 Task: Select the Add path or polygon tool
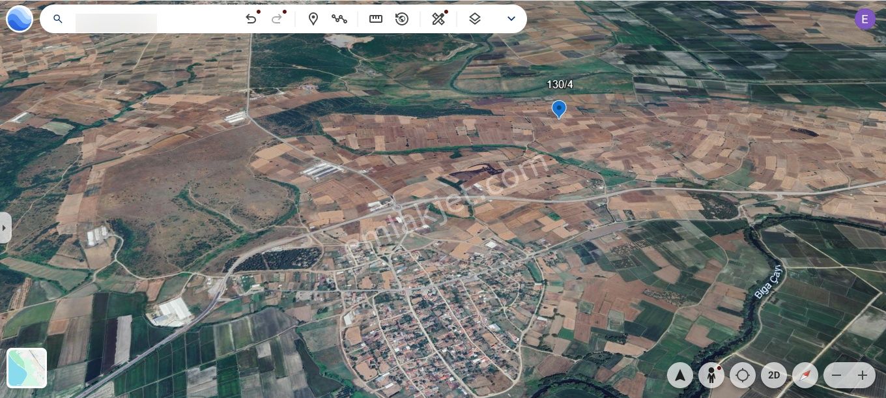point(339,19)
